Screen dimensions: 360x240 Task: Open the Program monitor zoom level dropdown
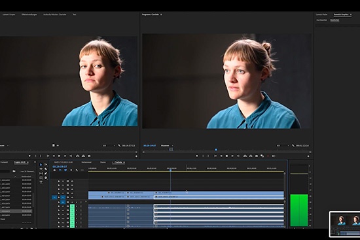(x=167, y=145)
